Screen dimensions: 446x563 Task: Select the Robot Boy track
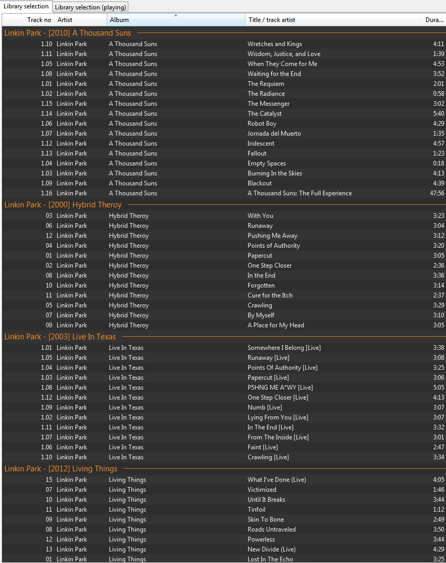click(x=224, y=124)
